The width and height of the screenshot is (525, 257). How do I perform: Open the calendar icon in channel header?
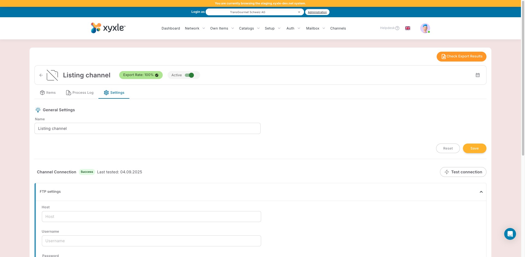(x=477, y=75)
